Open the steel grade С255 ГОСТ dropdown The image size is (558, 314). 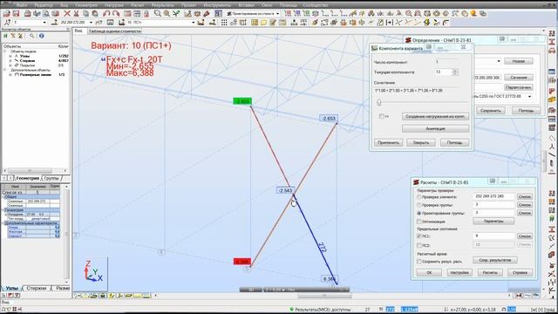coord(529,97)
